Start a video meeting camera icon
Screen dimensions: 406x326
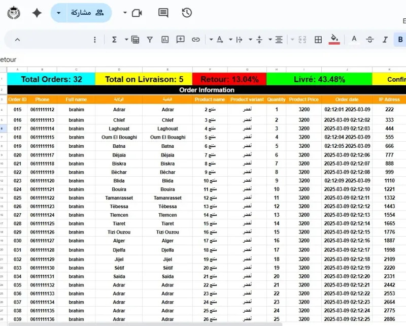point(137,13)
